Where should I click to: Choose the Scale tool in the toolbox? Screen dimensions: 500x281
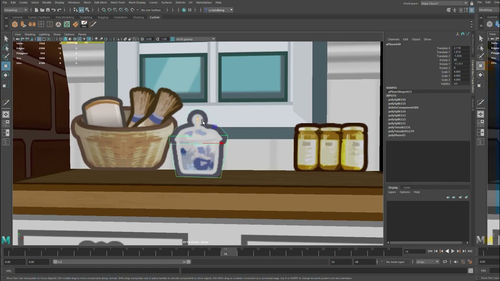(6, 84)
